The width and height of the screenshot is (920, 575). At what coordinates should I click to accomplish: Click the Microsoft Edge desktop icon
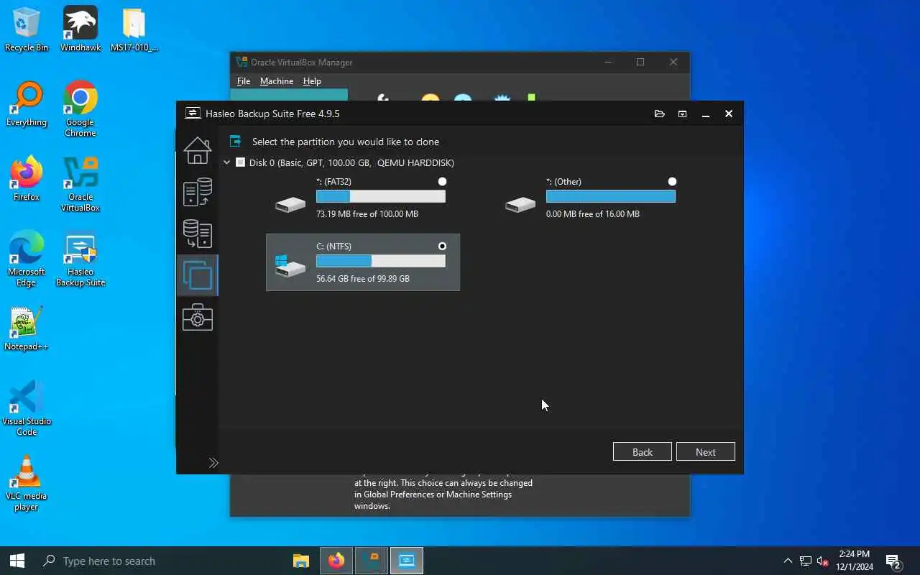27,259
